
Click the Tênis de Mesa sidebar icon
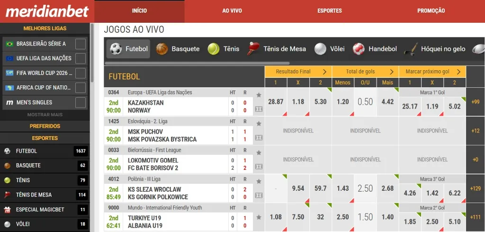tap(8, 195)
